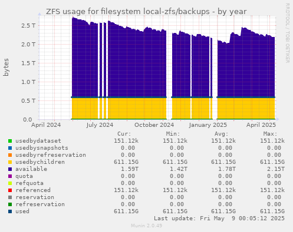Click the 'Cur:' column header
The image size is (293, 232).
(x=124, y=134)
